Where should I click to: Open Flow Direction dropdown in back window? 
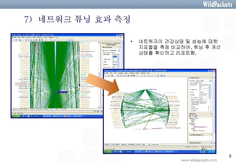116,67
